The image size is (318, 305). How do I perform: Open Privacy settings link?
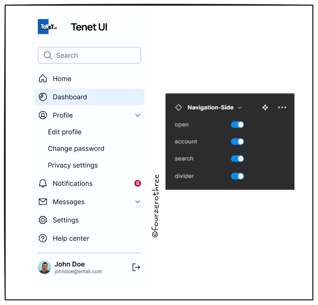(x=73, y=165)
